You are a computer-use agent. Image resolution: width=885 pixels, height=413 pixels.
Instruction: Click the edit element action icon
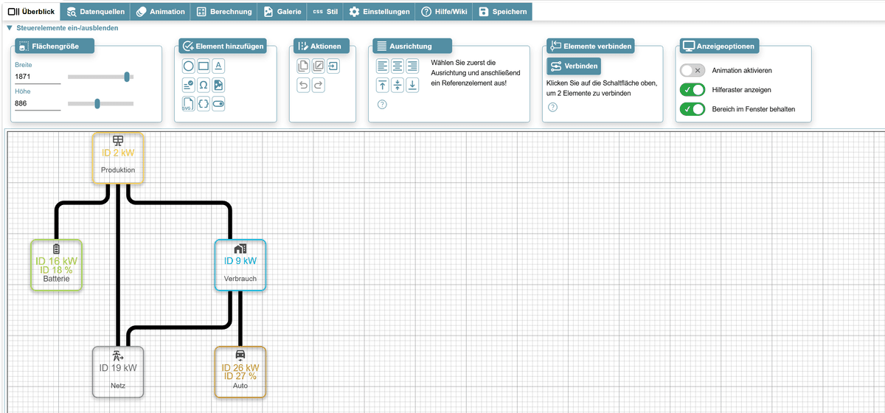pos(318,66)
